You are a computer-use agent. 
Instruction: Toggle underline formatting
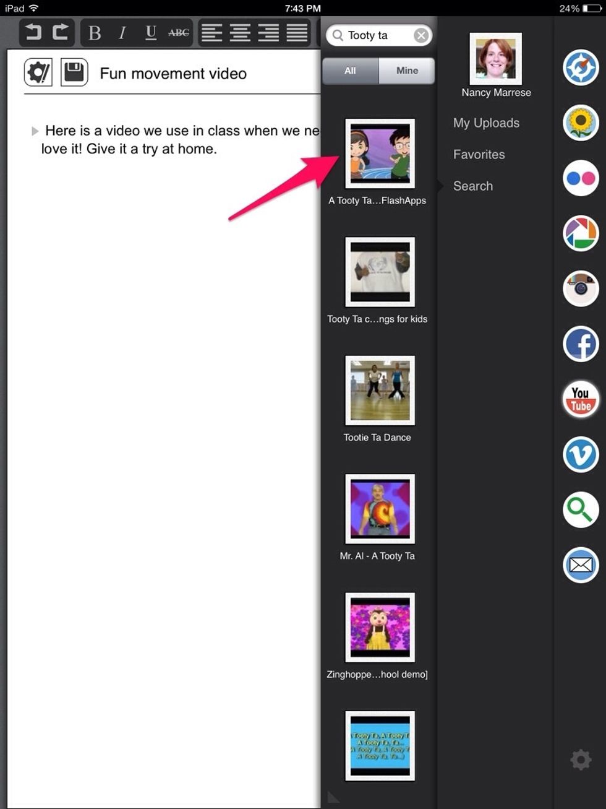tap(150, 34)
